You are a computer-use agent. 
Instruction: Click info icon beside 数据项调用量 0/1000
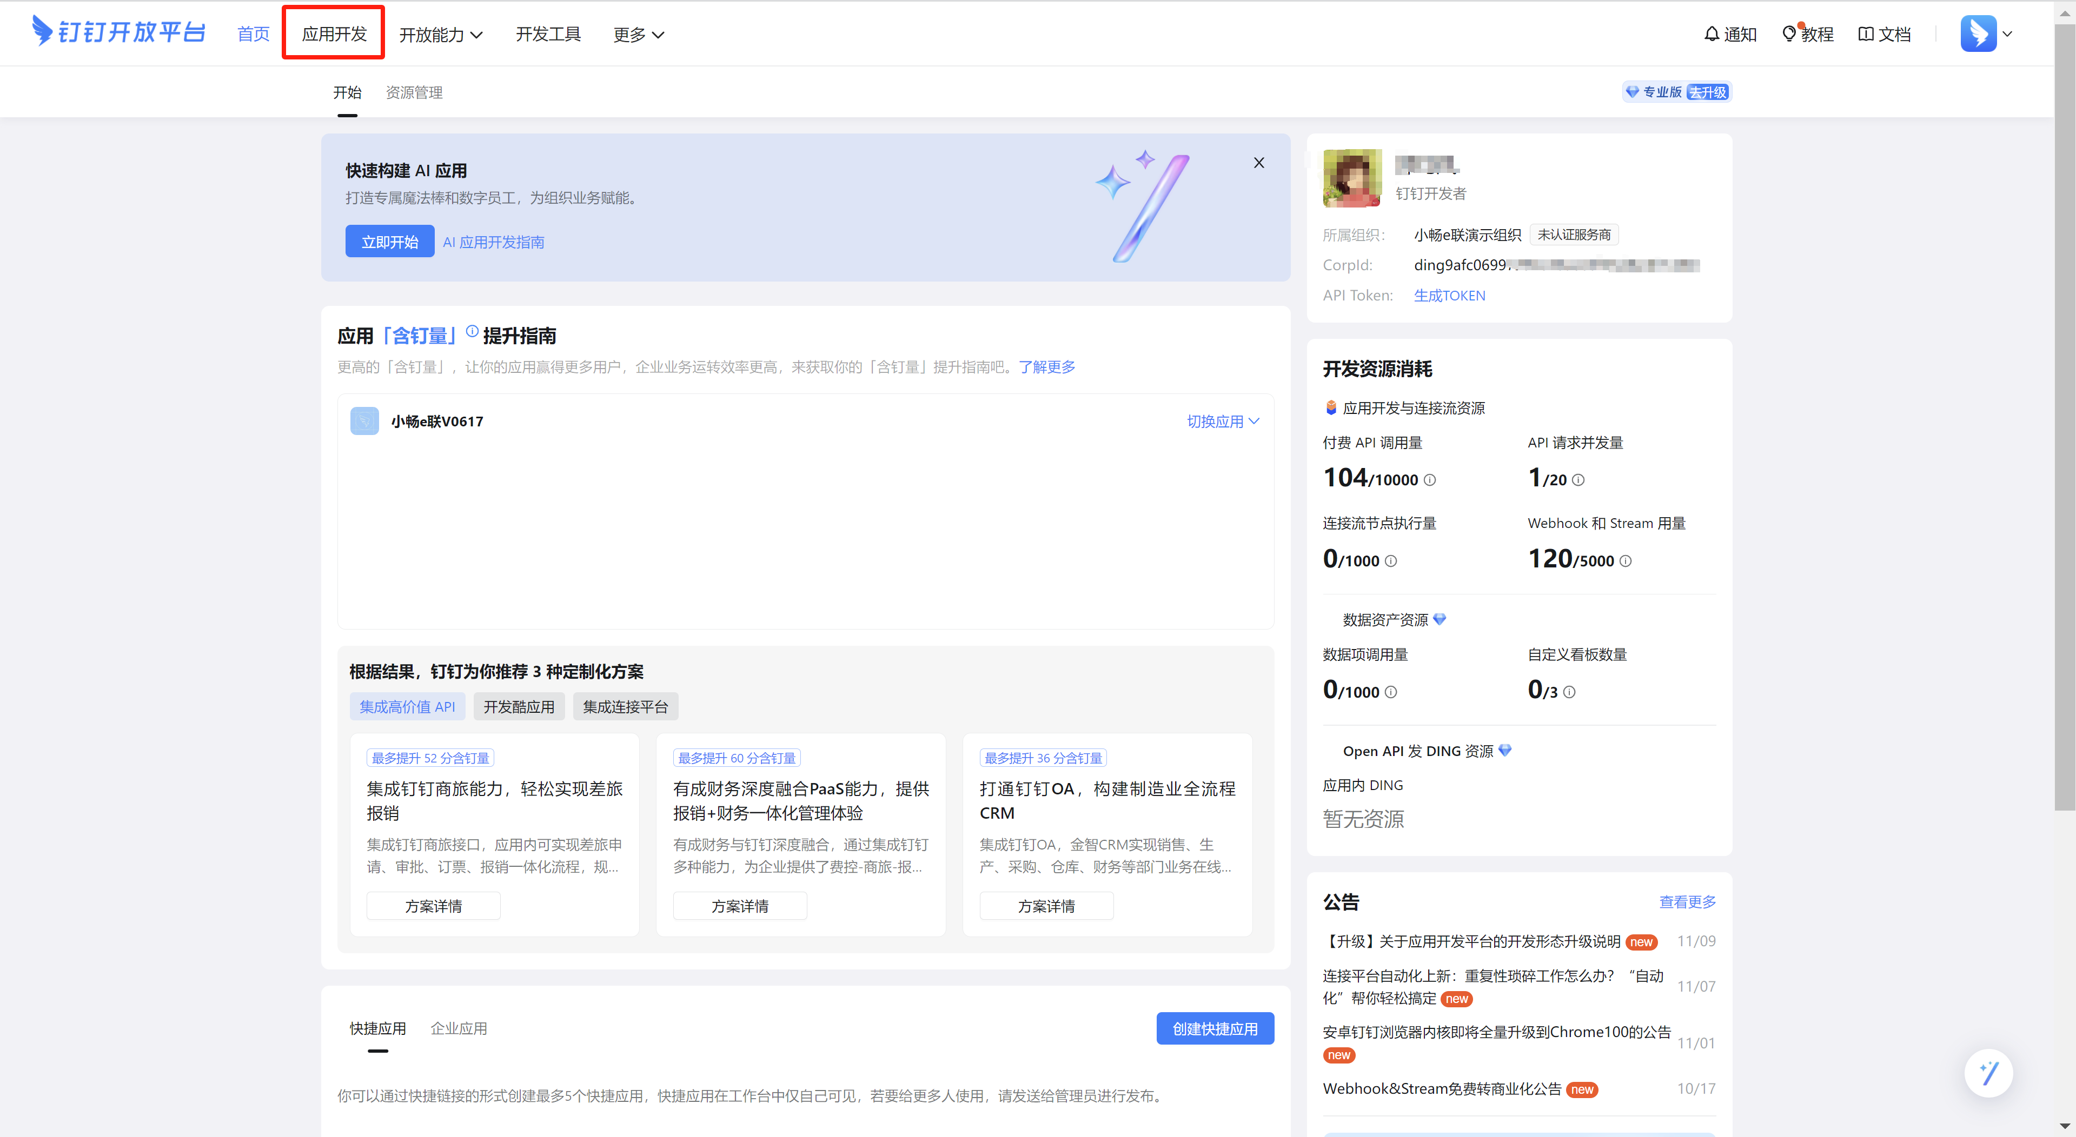click(x=1391, y=692)
